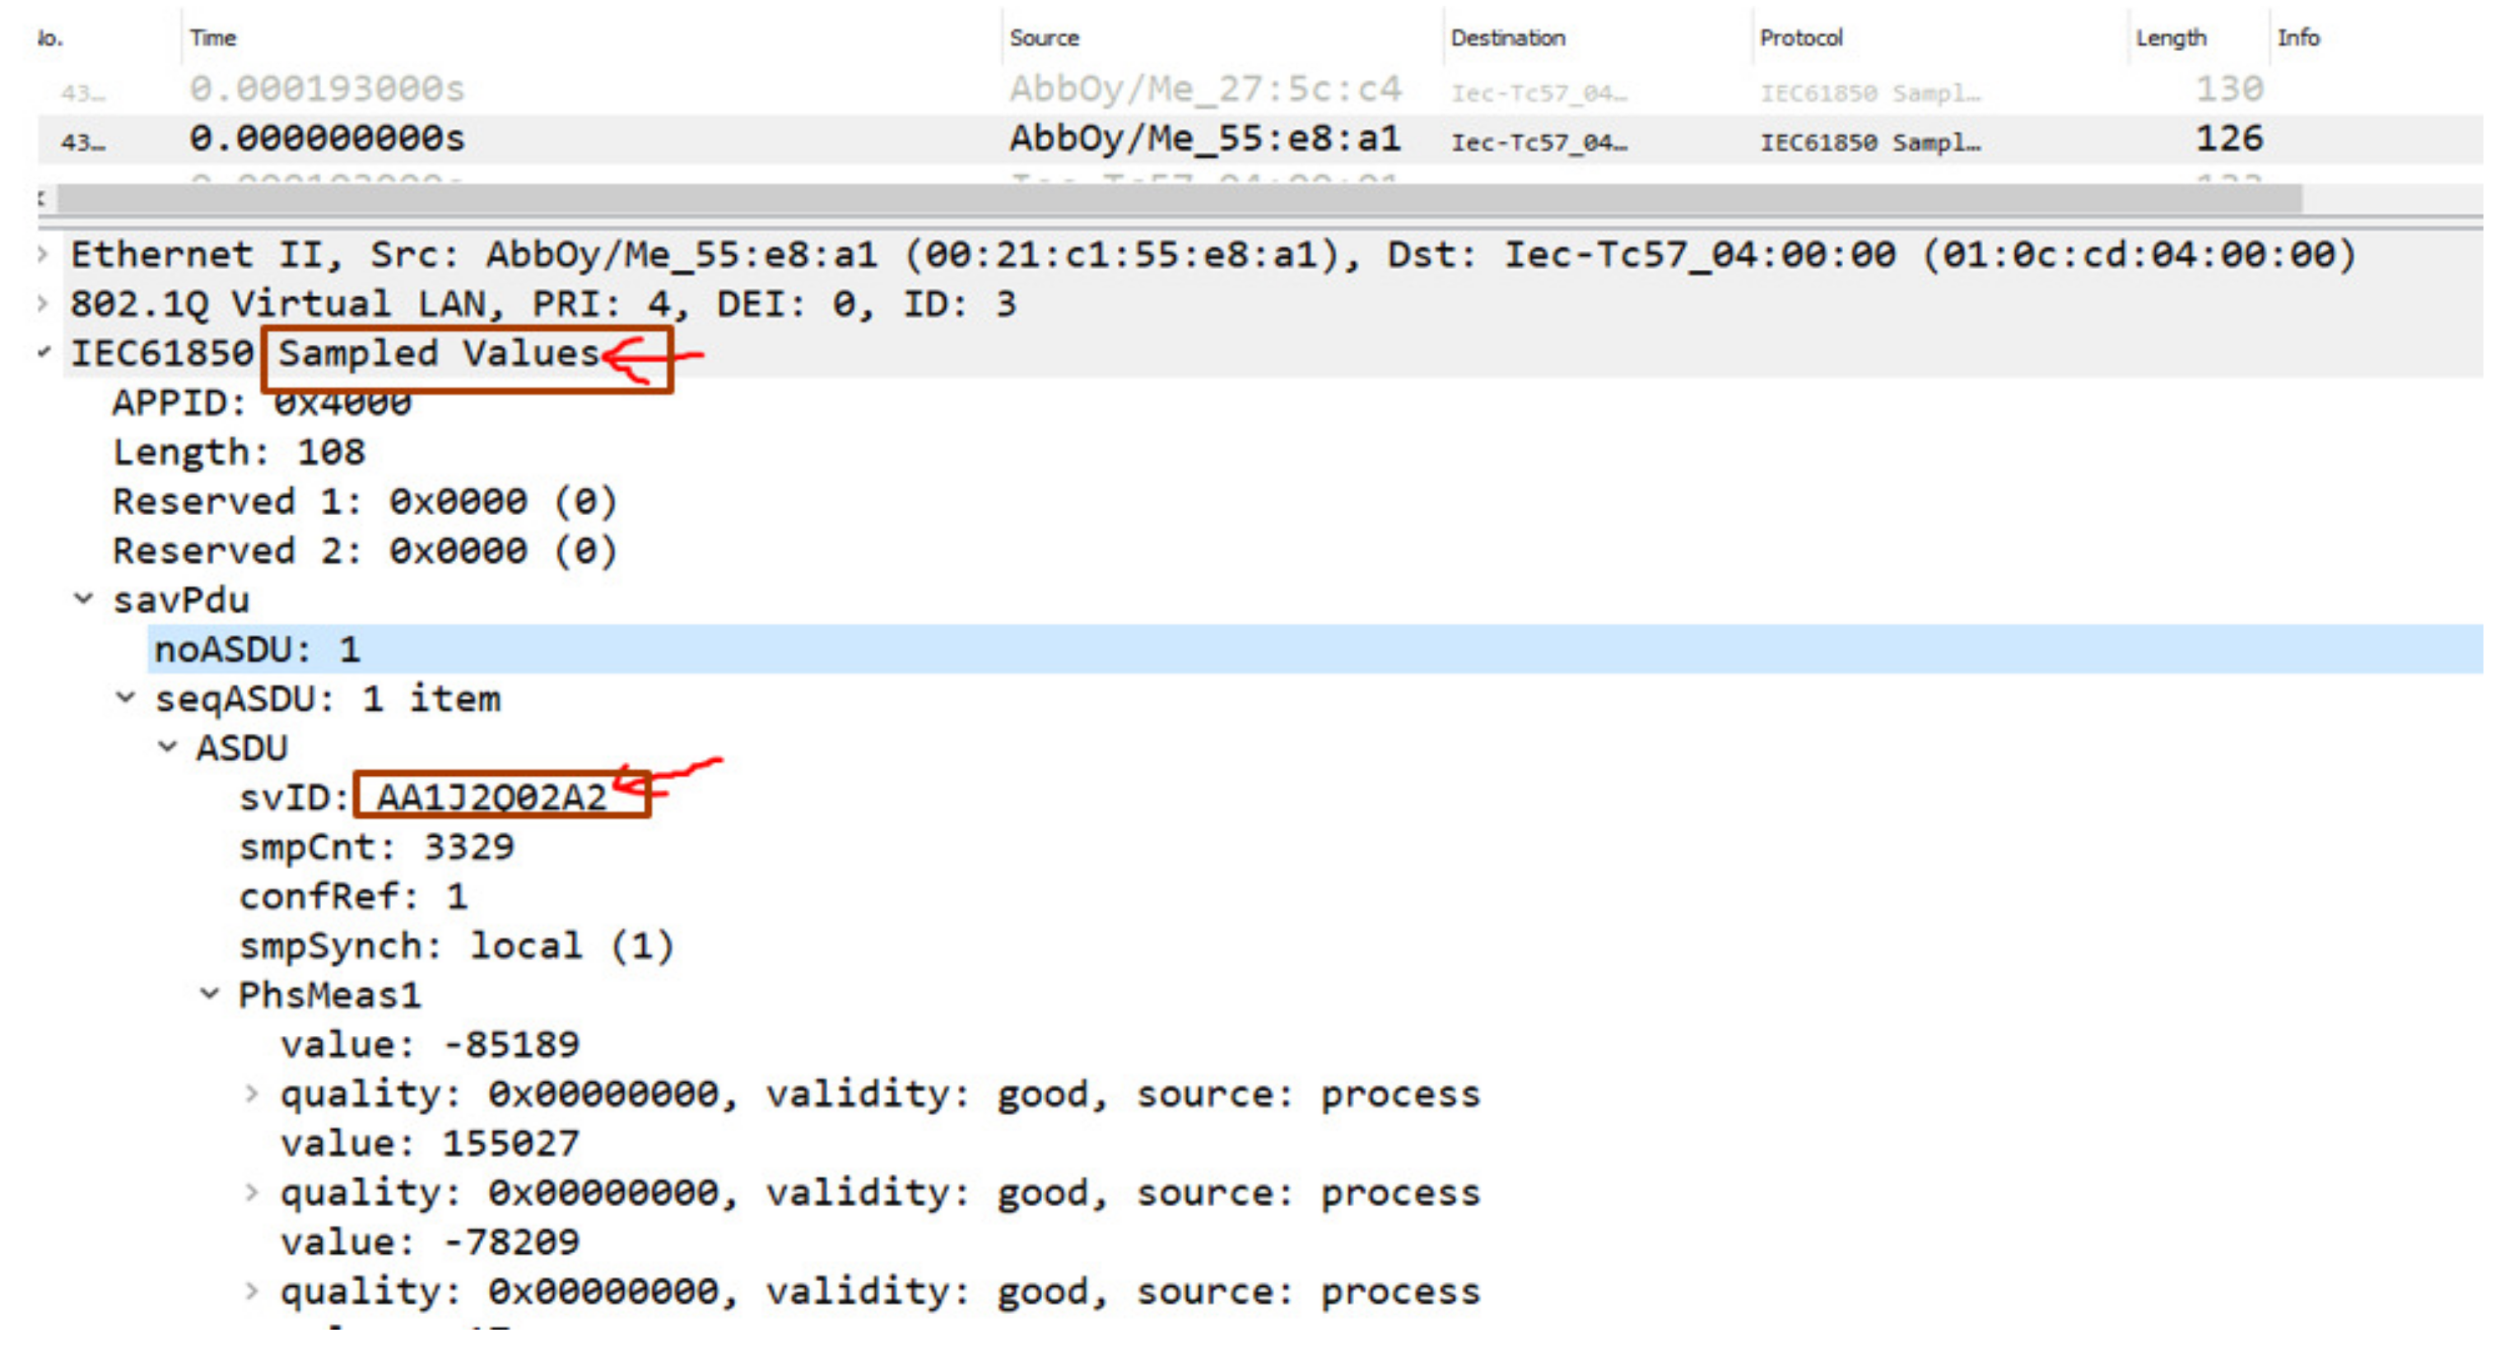Image resolution: width=2509 pixels, height=1356 pixels.
Task: Collapse the IEC61850 Sampled Values section
Action: [44, 352]
